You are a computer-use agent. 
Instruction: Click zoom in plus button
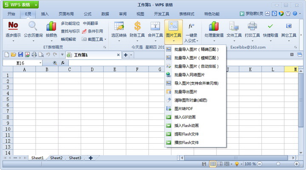point(297,164)
